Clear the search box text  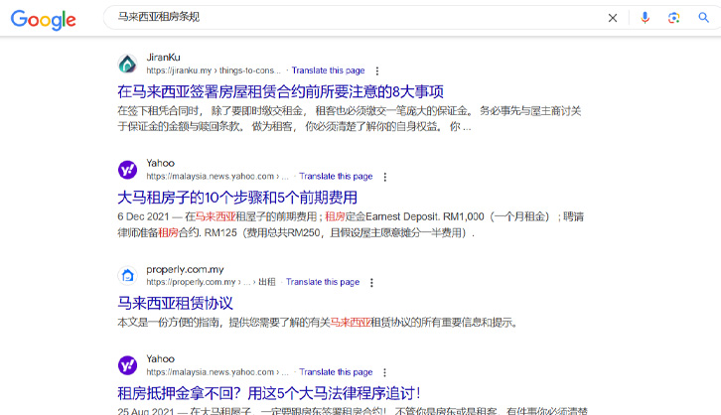613,18
